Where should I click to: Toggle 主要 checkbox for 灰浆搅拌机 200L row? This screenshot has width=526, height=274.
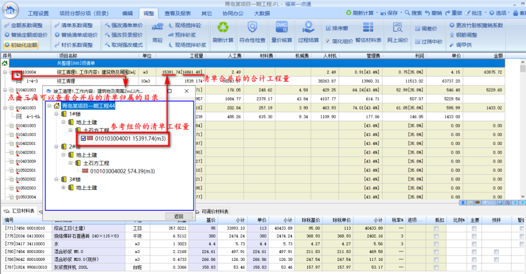click(474, 267)
